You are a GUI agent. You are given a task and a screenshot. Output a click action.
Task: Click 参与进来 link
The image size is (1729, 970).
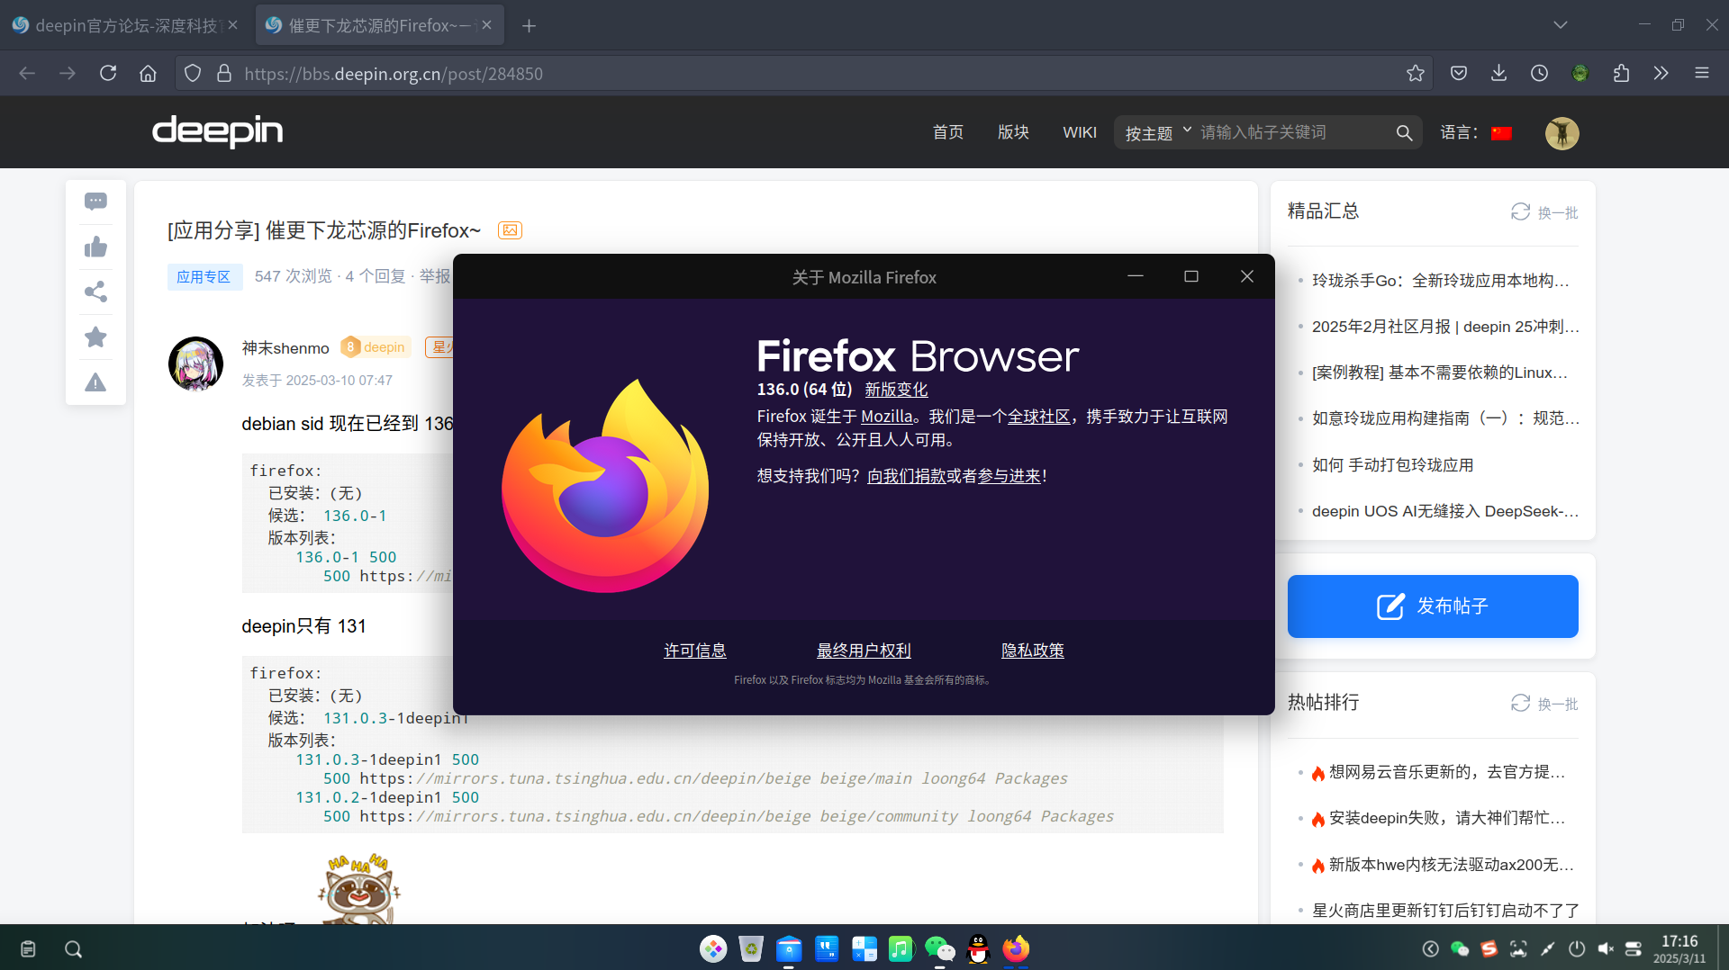1009,476
